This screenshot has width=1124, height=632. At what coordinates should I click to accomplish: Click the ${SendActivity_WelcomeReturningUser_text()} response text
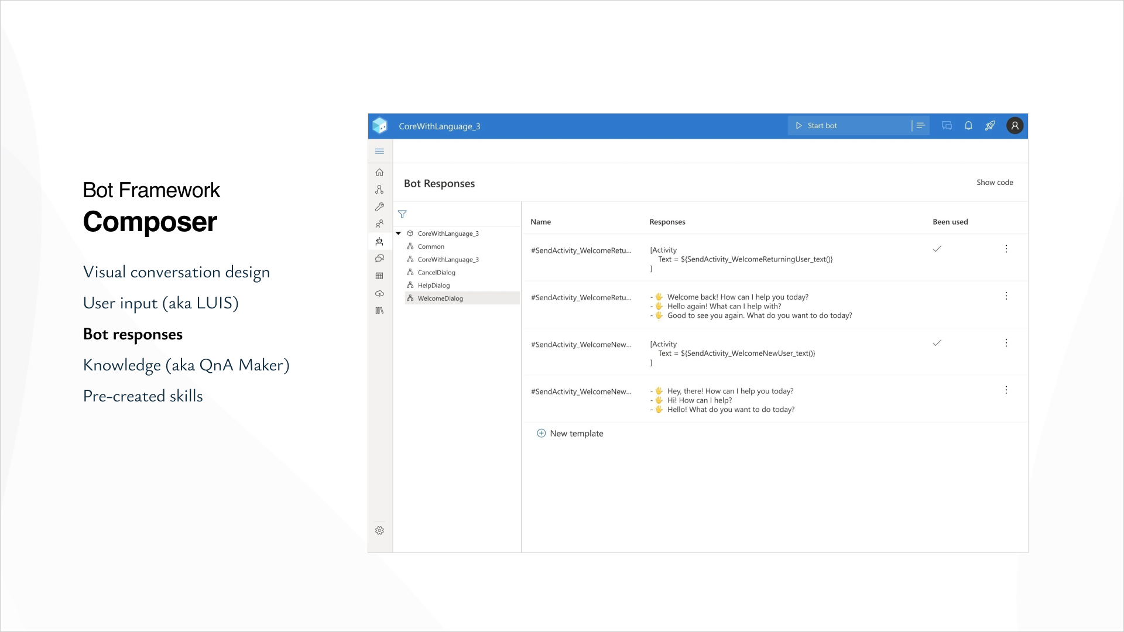[756, 260]
